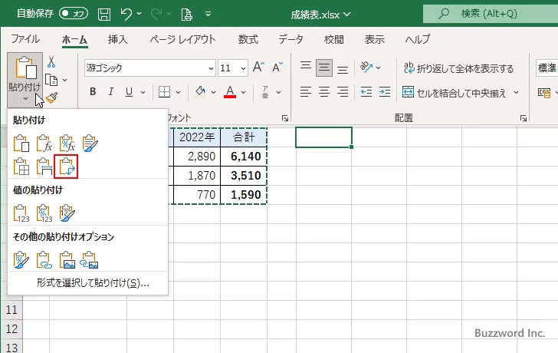Choose the Paste Link icon

pos(44,259)
